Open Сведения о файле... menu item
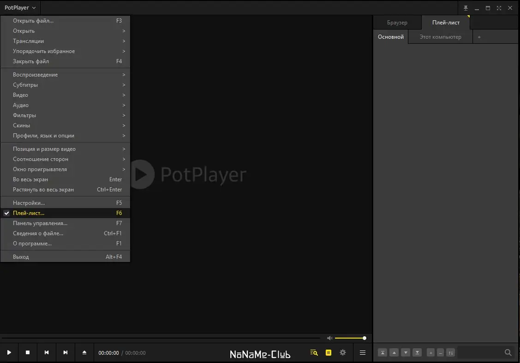520x363 pixels. click(66, 233)
